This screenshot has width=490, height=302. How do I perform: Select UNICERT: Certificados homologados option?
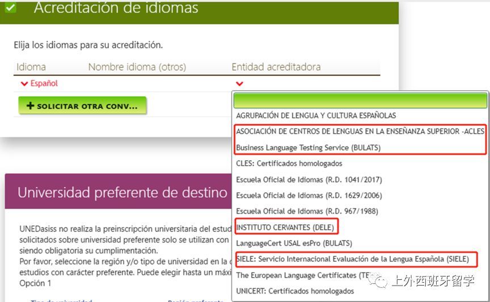(295, 291)
